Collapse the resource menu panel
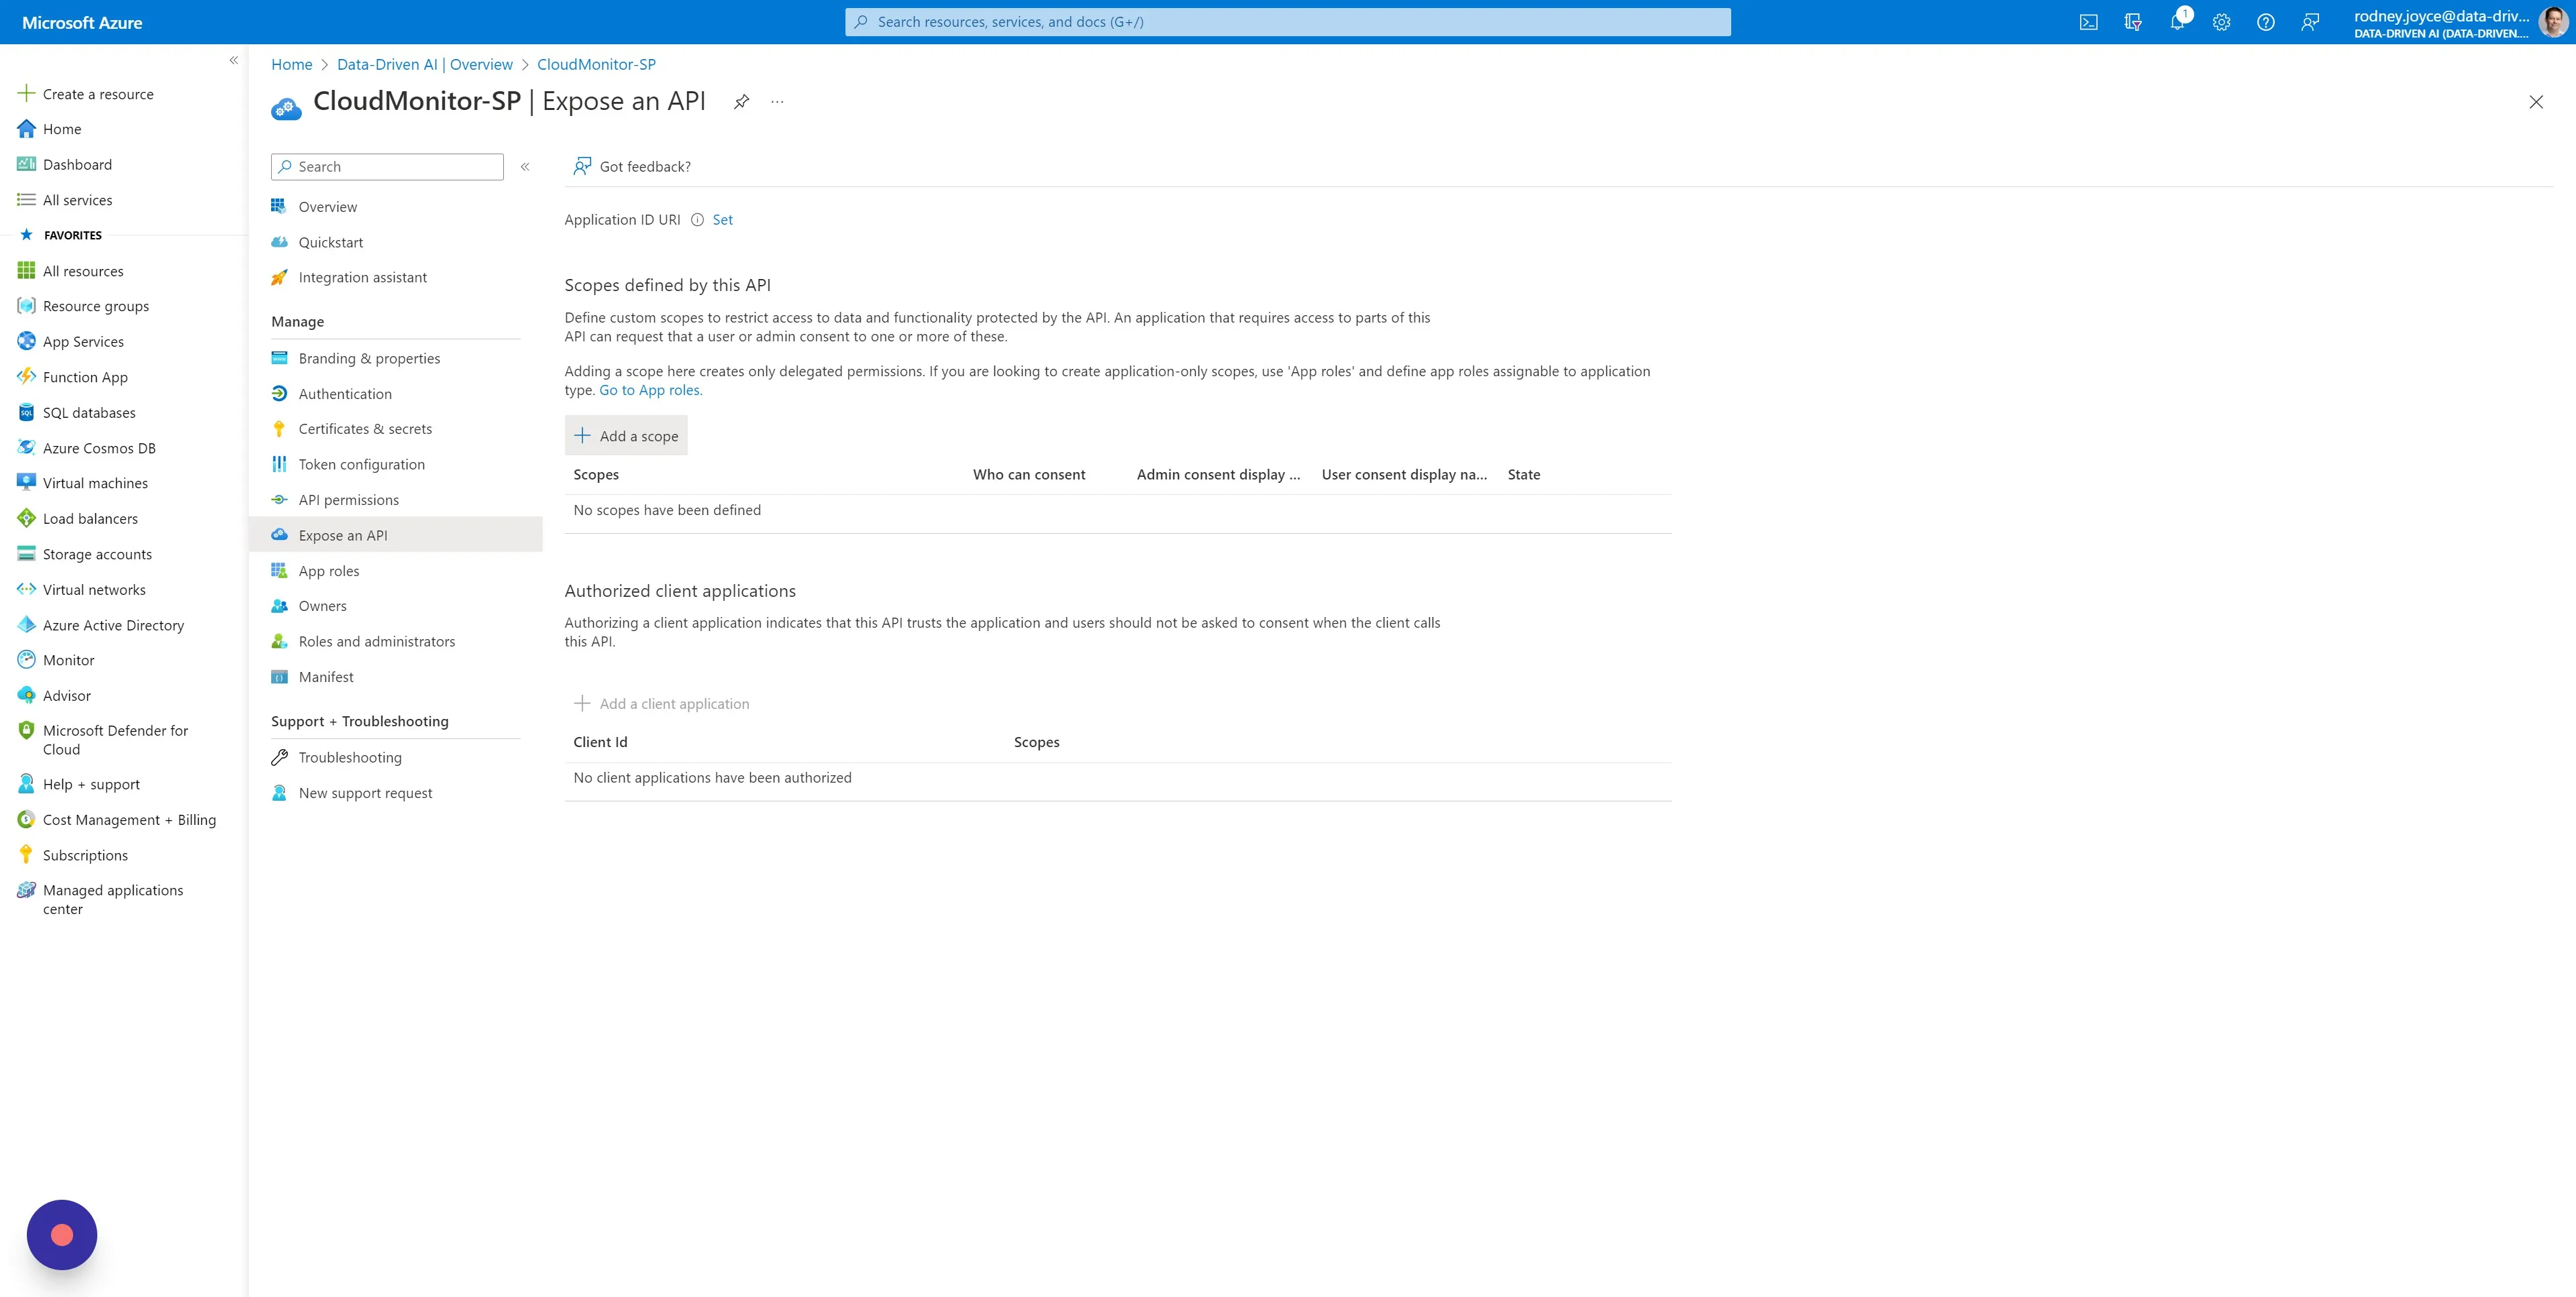This screenshot has width=2576, height=1297. pyautogui.click(x=525, y=167)
